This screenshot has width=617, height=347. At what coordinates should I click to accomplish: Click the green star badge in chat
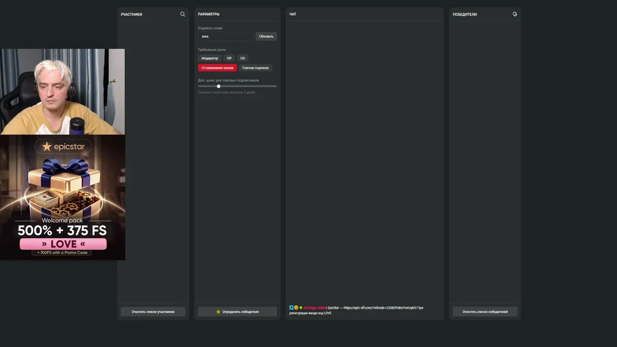pos(301,307)
